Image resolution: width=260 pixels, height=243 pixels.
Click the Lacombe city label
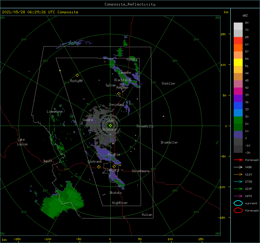125,73
